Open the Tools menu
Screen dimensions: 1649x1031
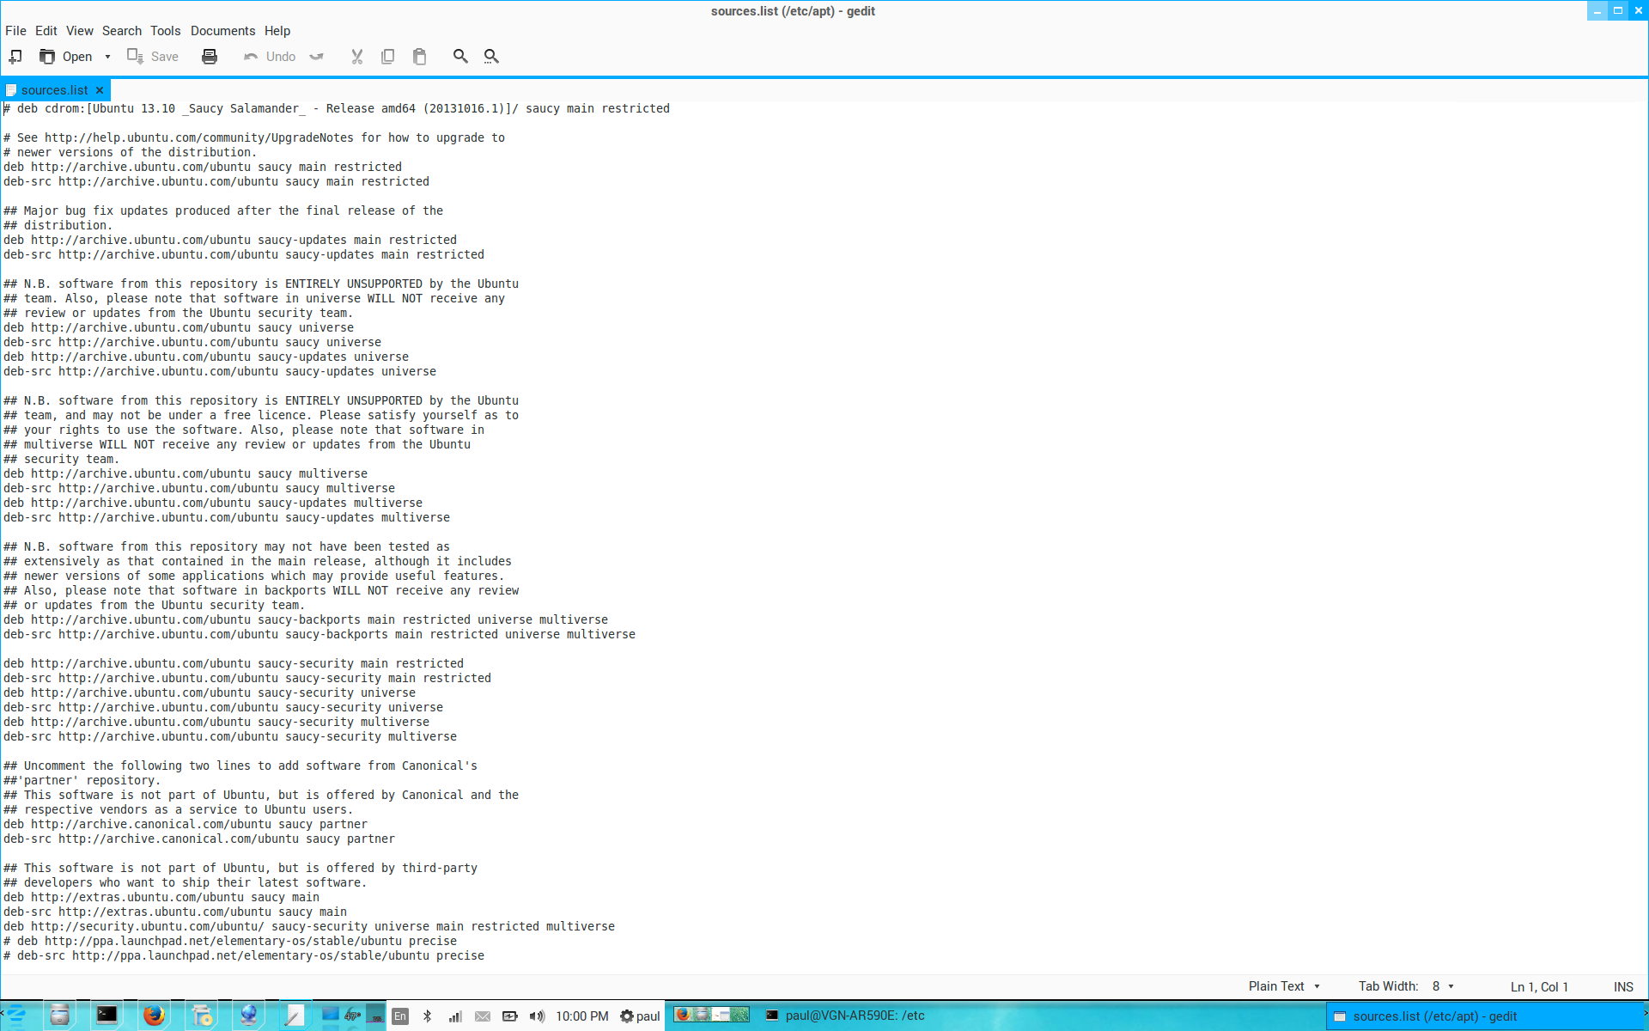pos(165,31)
